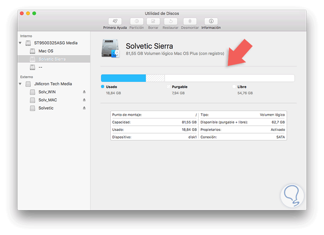Image resolution: width=324 pixels, height=235 pixels.
Task: Close the Utilidad de Discos window
Action: [22, 13]
